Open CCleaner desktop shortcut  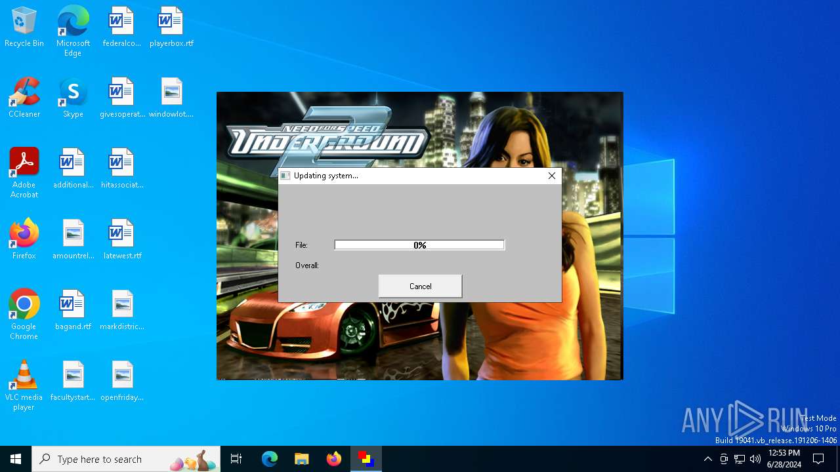[24, 98]
